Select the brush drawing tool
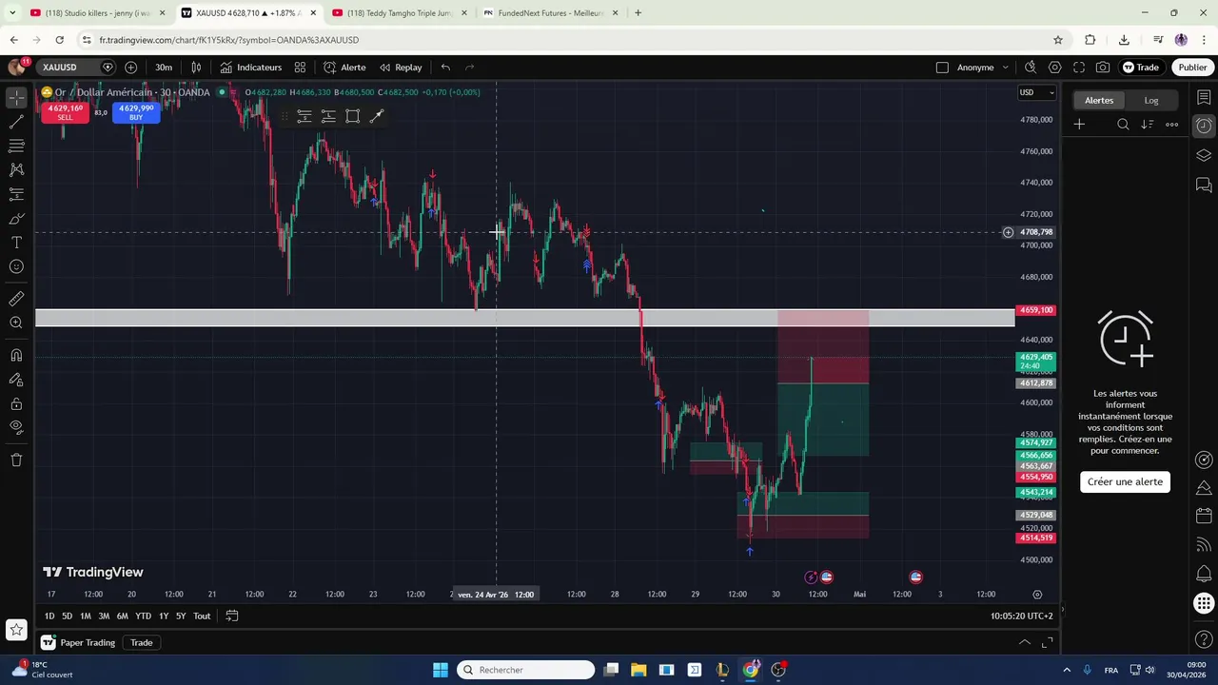Viewport: 1218px width, 685px height. [16, 219]
